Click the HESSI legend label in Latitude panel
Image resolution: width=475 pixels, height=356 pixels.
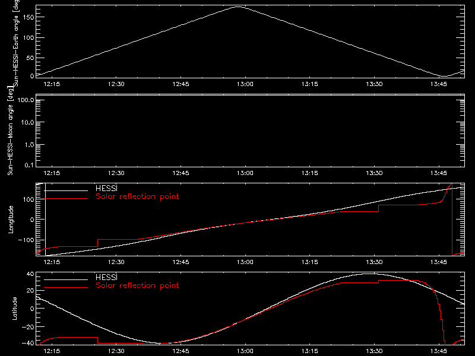tap(106, 277)
